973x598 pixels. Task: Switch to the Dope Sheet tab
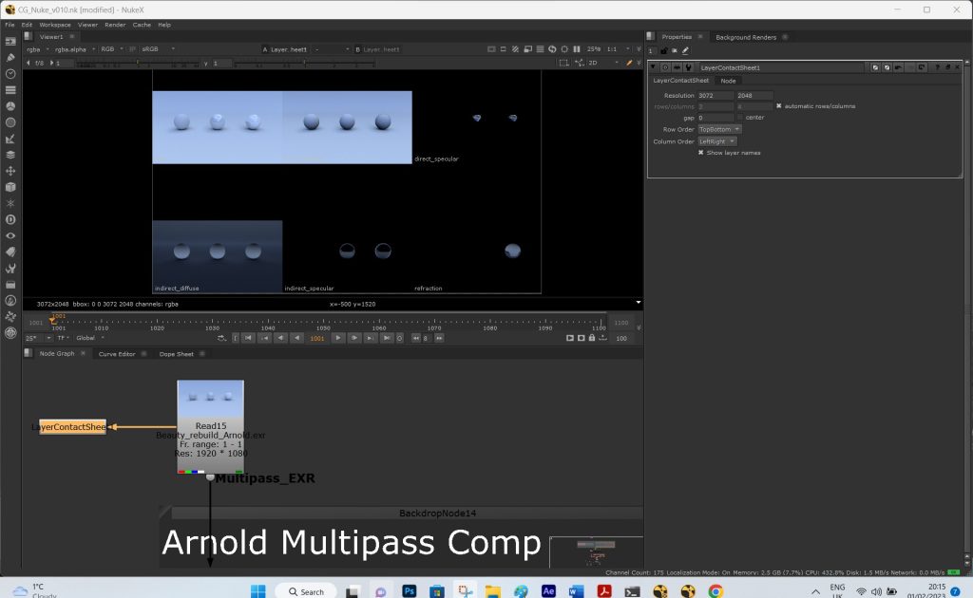click(176, 354)
